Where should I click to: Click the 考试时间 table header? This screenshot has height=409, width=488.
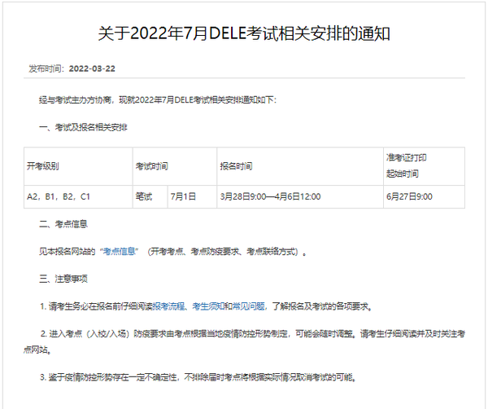pos(175,166)
